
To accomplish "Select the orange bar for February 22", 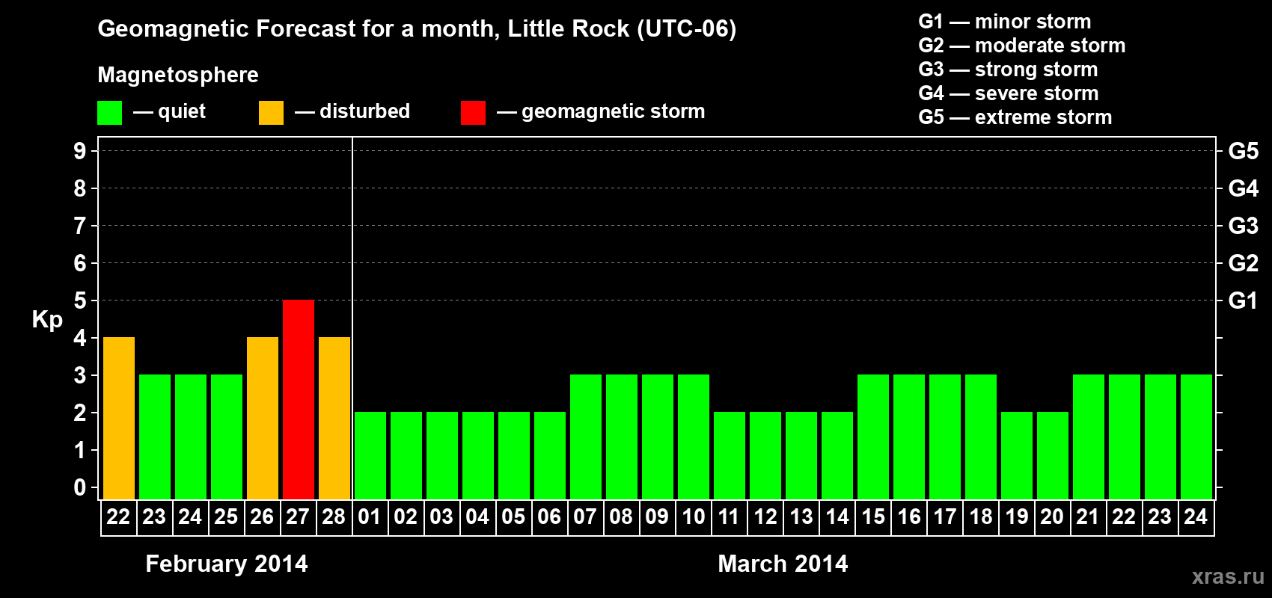I will 119,419.
